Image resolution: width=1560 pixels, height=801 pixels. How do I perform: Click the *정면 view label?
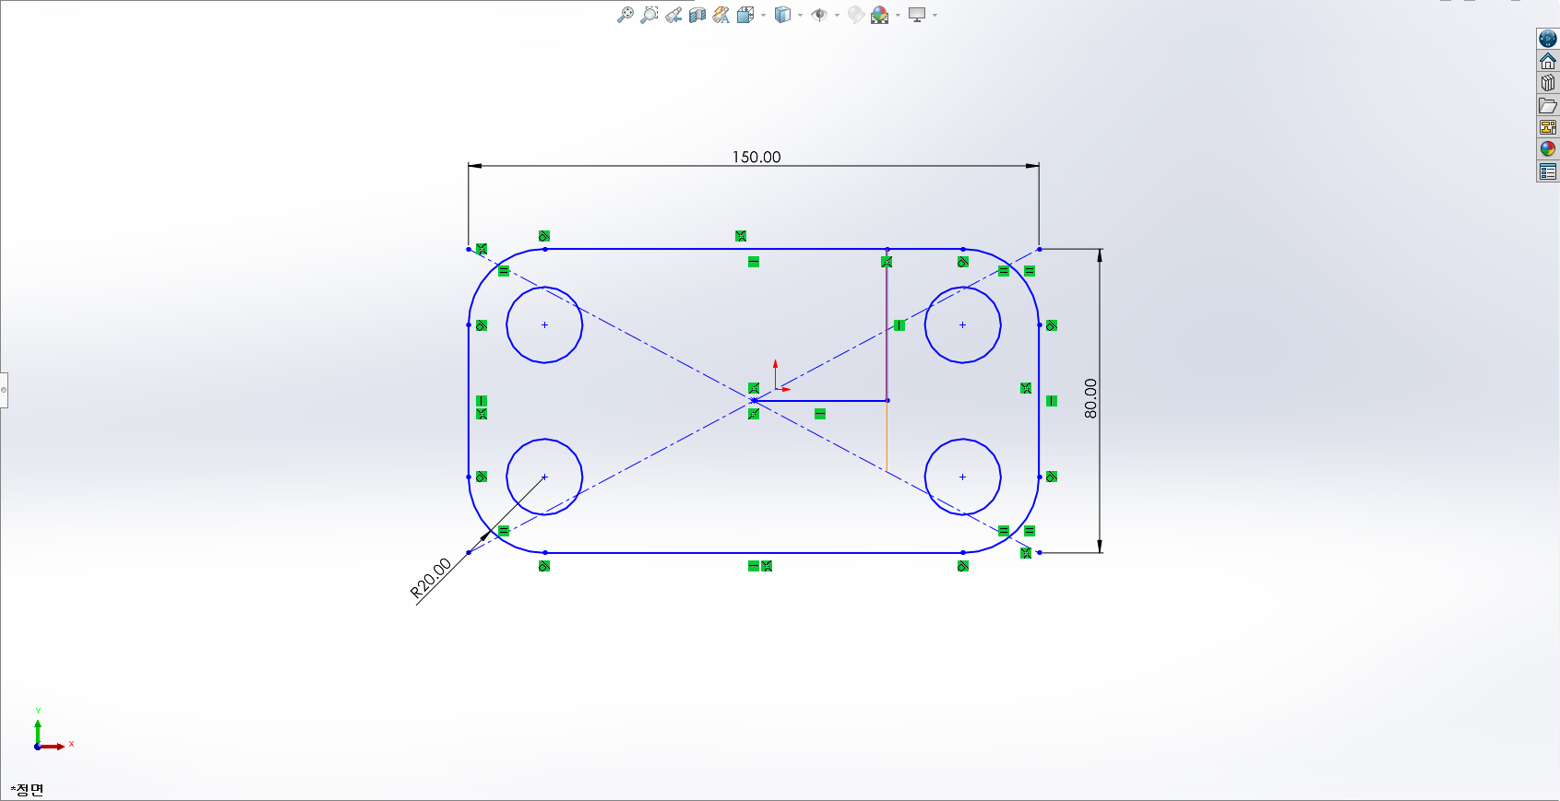click(28, 789)
